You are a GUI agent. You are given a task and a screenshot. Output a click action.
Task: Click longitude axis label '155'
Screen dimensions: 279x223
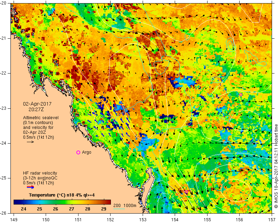click(207, 220)
